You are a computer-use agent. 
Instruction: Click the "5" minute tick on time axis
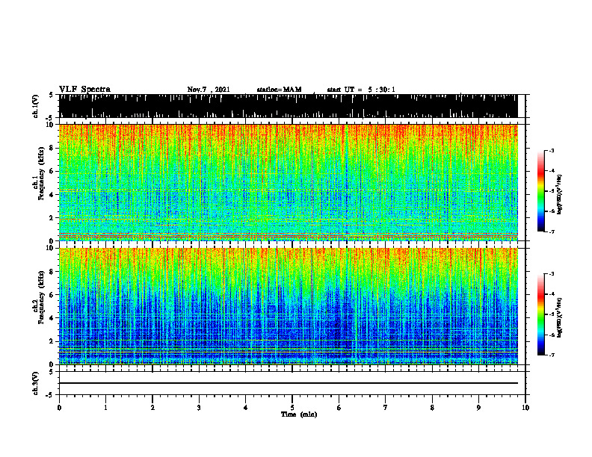(x=292, y=408)
